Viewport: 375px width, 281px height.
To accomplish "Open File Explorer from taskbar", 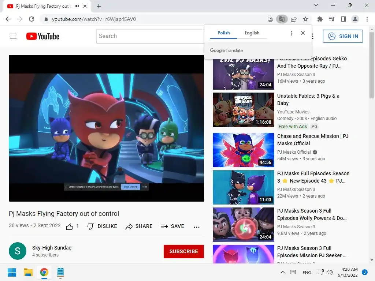I will pyautogui.click(x=28, y=272).
